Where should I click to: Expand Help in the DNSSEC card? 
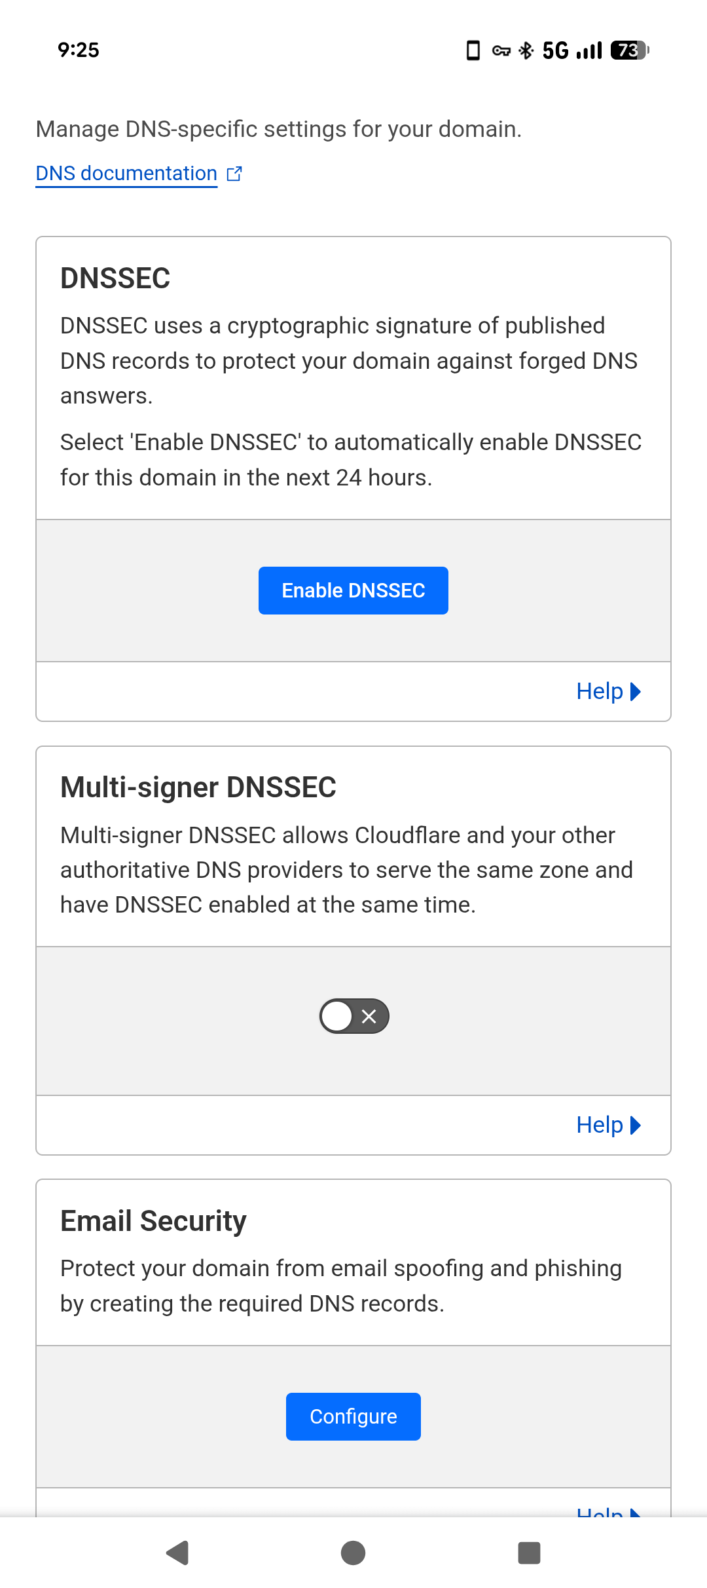tap(608, 691)
